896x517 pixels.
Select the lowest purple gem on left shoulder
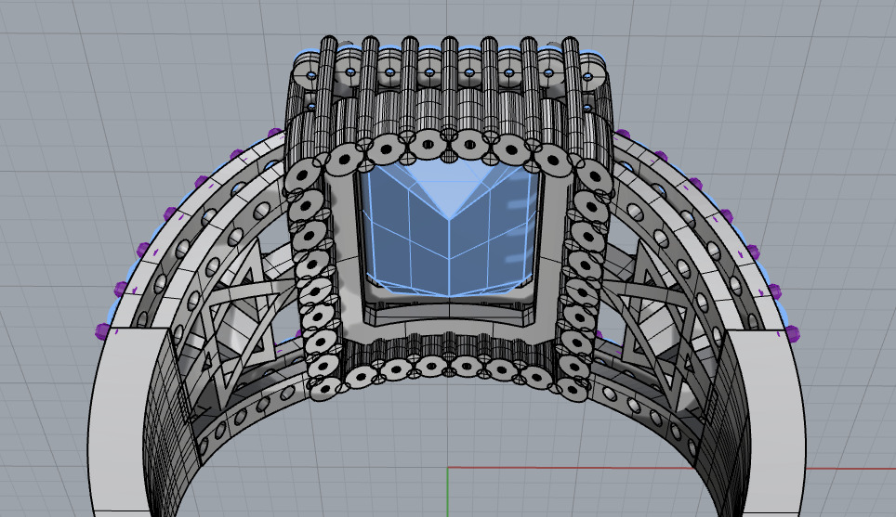(101, 330)
